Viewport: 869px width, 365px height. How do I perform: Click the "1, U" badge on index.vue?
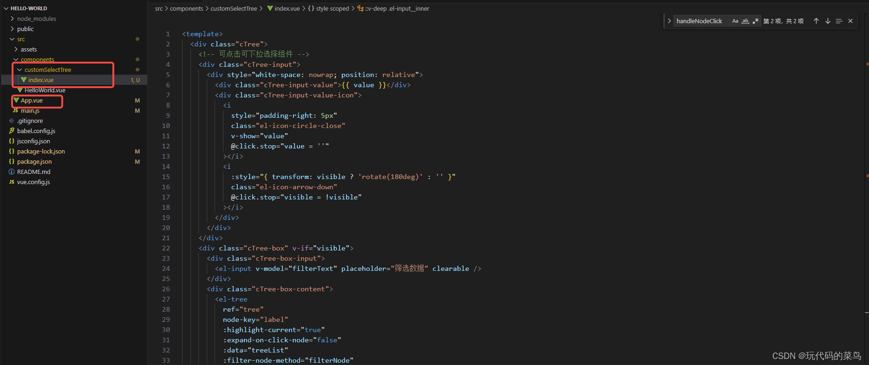pos(135,80)
